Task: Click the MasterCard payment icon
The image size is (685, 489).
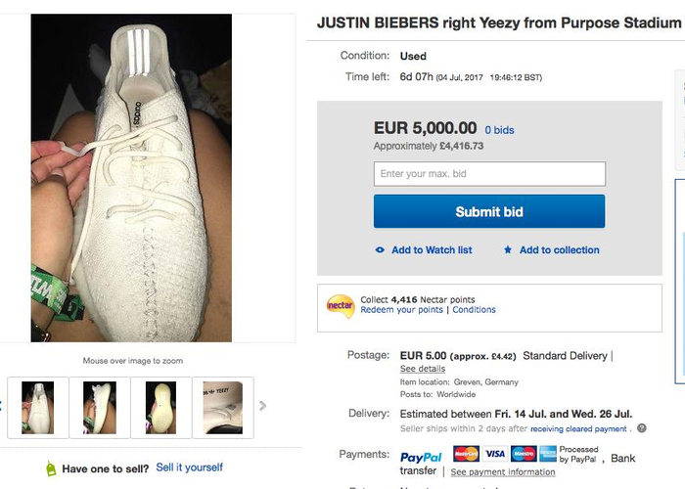Action: [x=466, y=454]
